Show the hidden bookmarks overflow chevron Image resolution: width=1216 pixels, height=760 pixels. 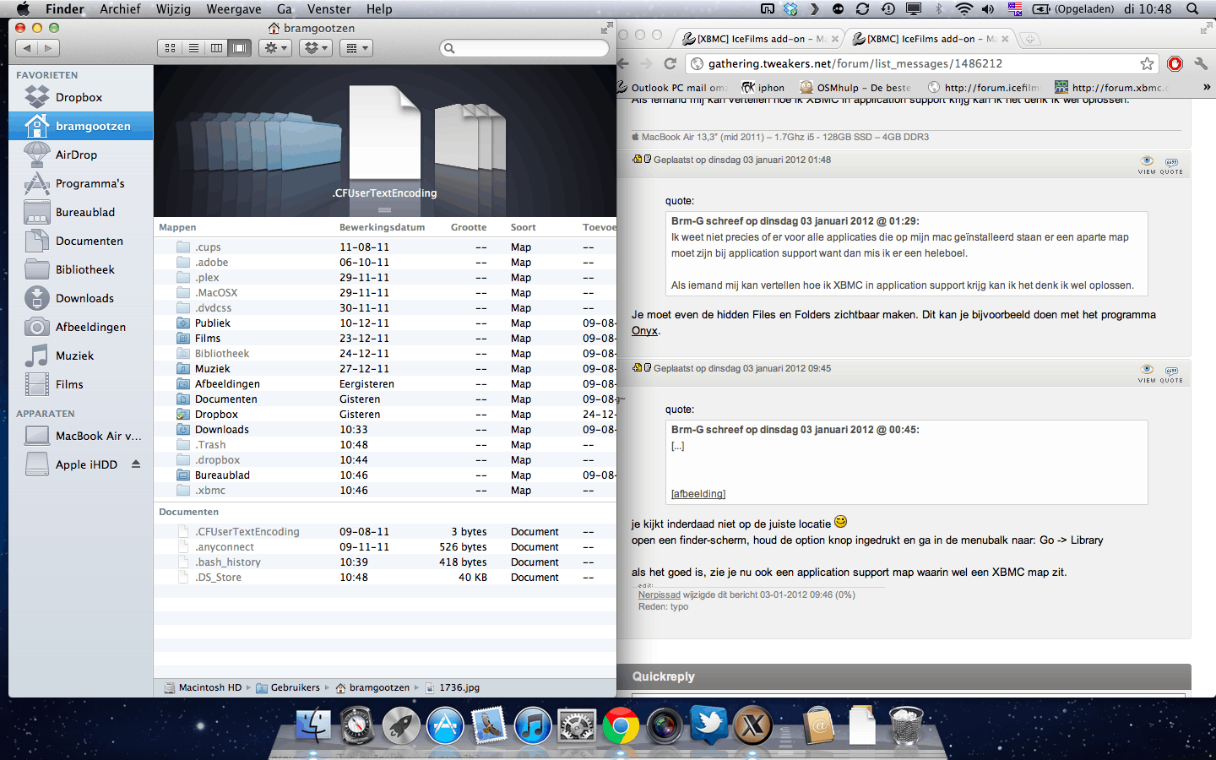1207,87
